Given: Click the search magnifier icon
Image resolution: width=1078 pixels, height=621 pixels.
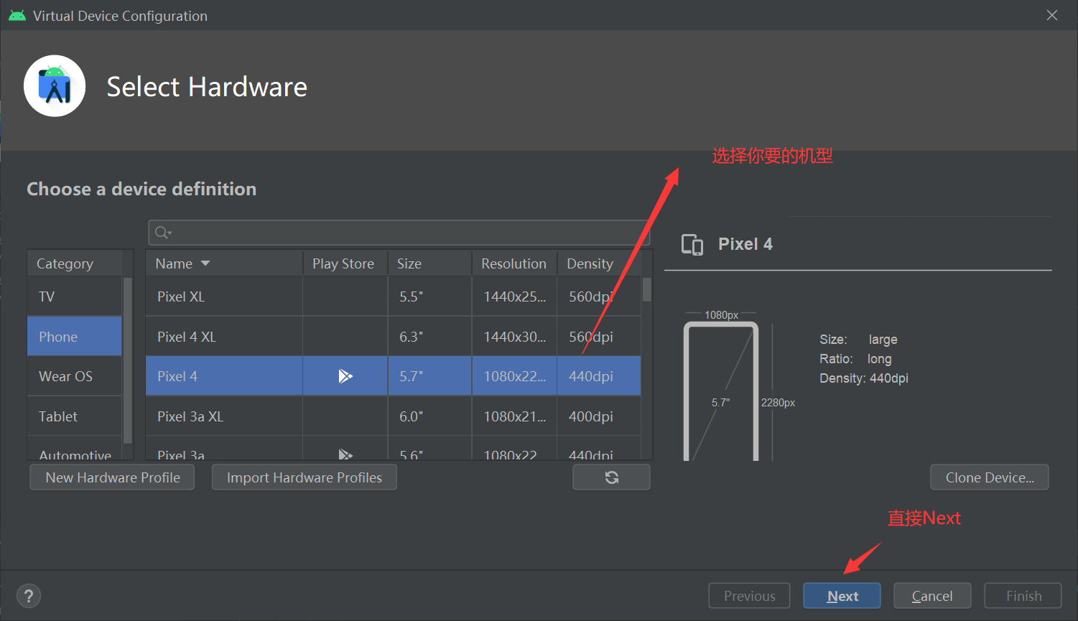Looking at the screenshot, I should pyautogui.click(x=163, y=232).
